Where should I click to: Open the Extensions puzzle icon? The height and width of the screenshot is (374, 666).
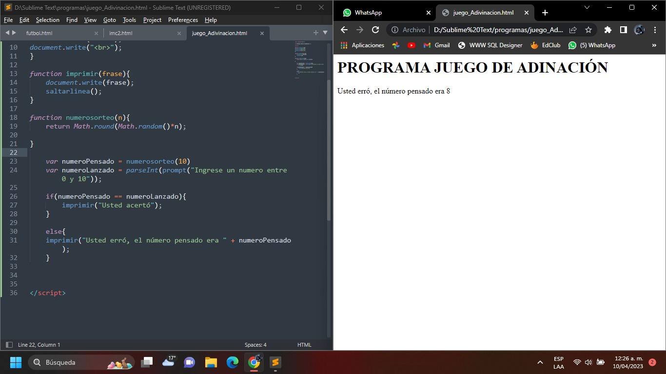pyautogui.click(x=608, y=30)
